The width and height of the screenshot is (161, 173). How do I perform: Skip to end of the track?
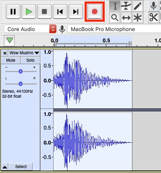76,12
